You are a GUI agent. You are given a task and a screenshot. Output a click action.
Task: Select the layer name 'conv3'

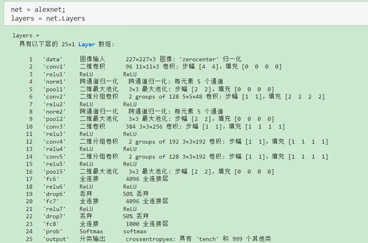pos(54,127)
